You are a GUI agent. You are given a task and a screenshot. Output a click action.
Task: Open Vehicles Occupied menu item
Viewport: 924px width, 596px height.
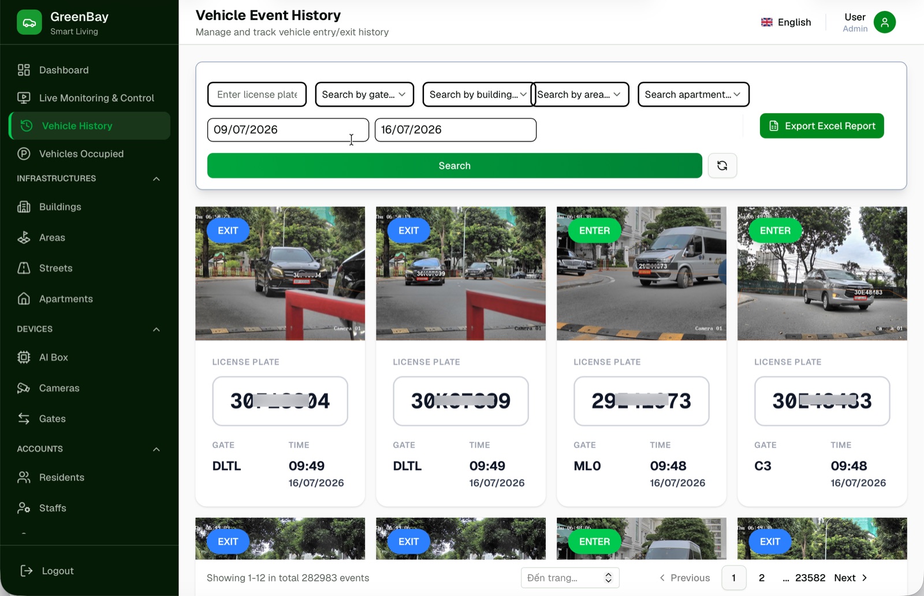click(x=90, y=154)
